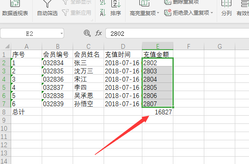The height and width of the screenshot is (164, 249).
Task: Select the name cell 沈万三
Action: click(x=88, y=71)
